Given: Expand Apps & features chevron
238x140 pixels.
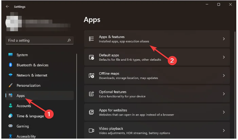Looking at the screenshot, I should [224, 39].
